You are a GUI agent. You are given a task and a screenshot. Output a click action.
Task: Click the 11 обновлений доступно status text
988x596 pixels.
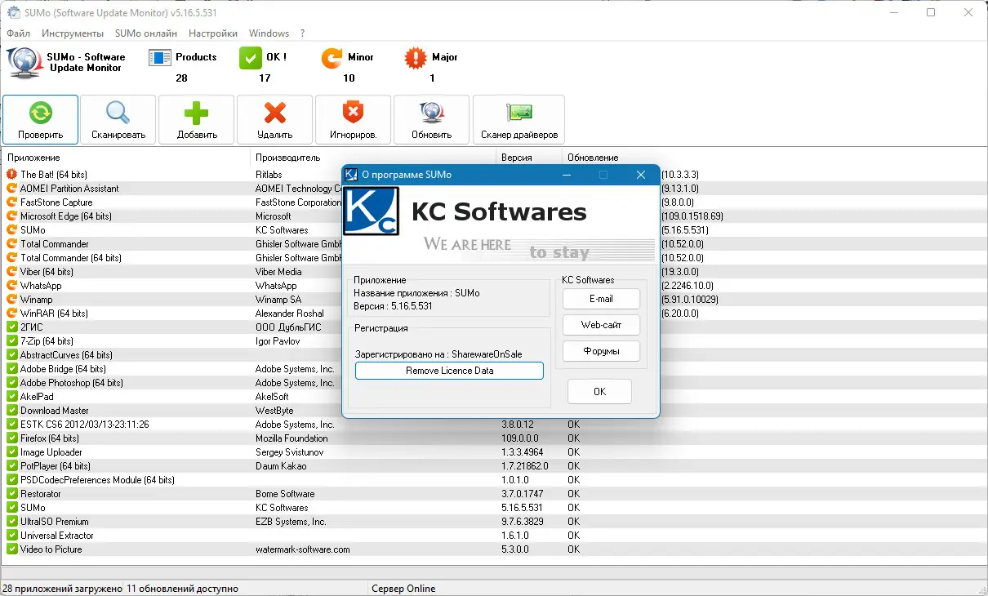[x=183, y=589]
